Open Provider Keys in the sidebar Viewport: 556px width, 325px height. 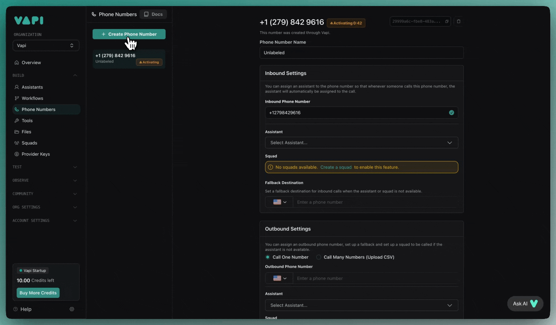click(x=36, y=154)
